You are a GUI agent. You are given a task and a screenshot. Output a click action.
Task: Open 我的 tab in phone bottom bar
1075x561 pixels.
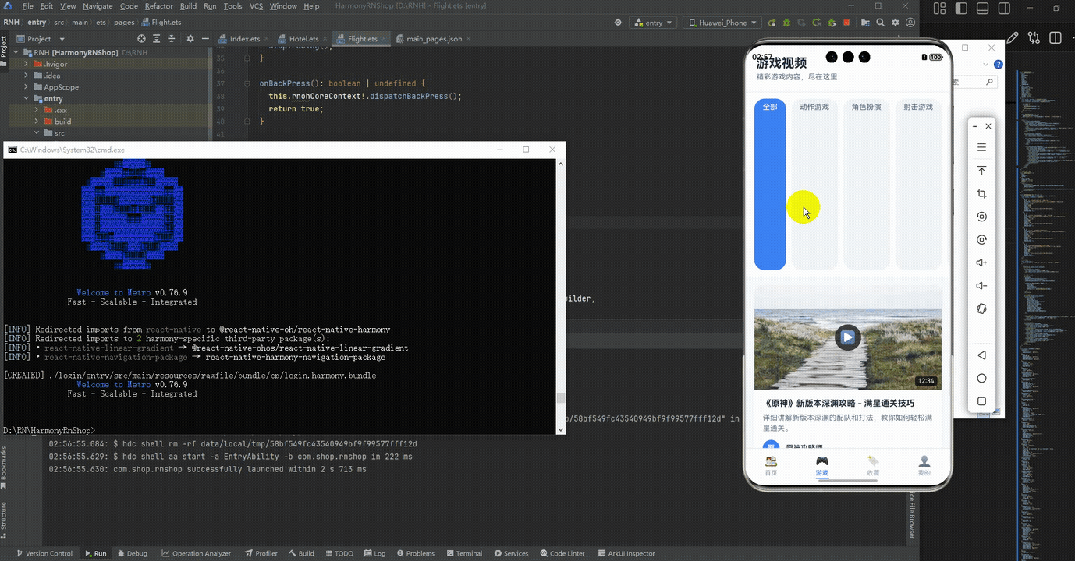point(924,466)
